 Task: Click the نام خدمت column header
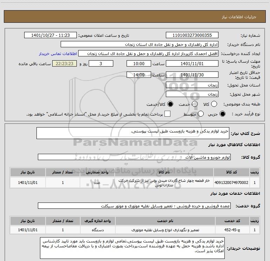(165, 221)
